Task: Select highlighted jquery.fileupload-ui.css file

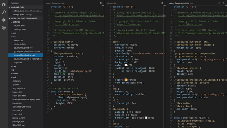Action: tap(25, 55)
